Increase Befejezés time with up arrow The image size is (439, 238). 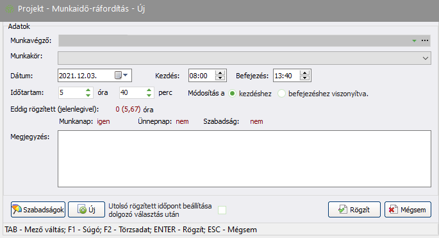pos(304,73)
